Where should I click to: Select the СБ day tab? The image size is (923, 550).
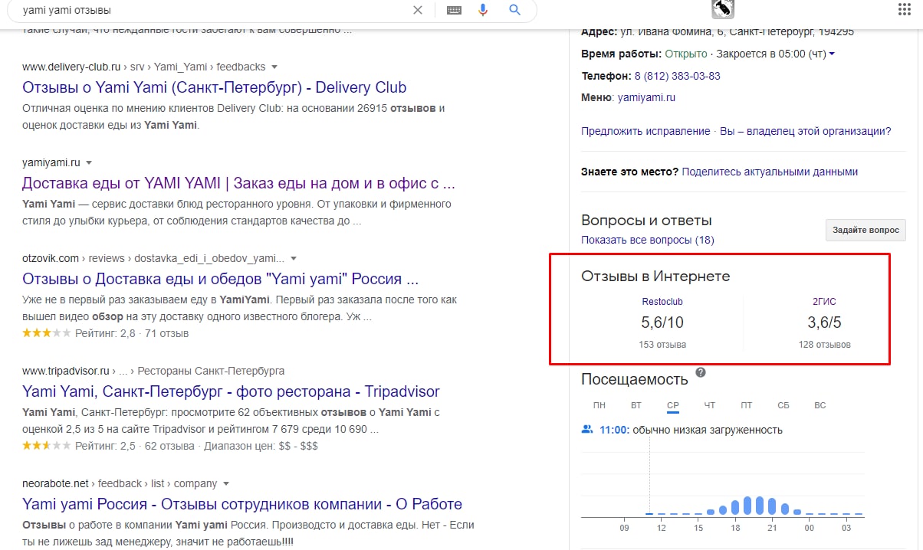click(x=783, y=405)
